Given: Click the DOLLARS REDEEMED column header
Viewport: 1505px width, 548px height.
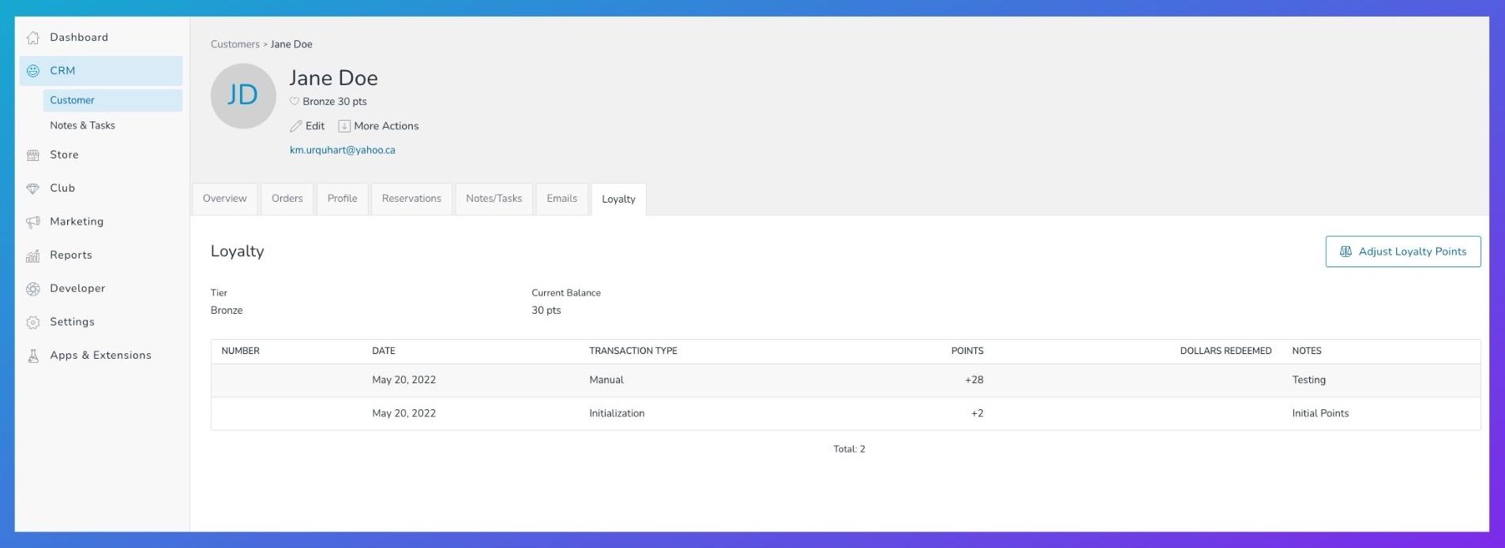Looking at the screenshot, I should [x=1225, y=351].
